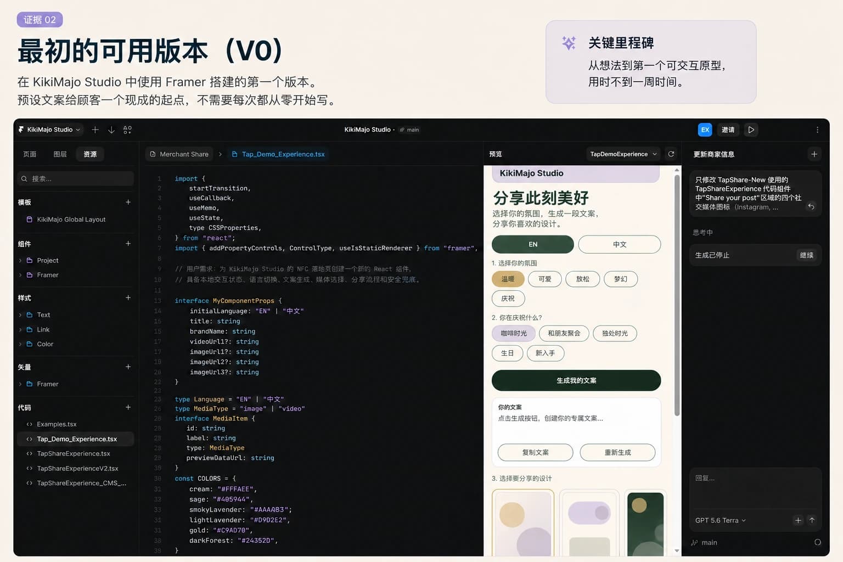Switch preview language to 中文
The width and height of the screenshot is (843, 562).
[x=620, y=244]
